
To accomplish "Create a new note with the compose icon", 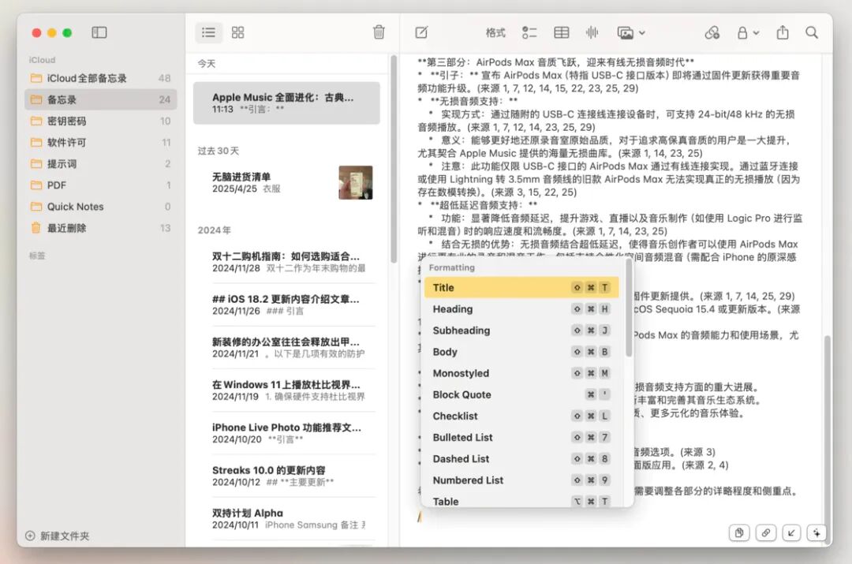I will [x=421, y=32].
